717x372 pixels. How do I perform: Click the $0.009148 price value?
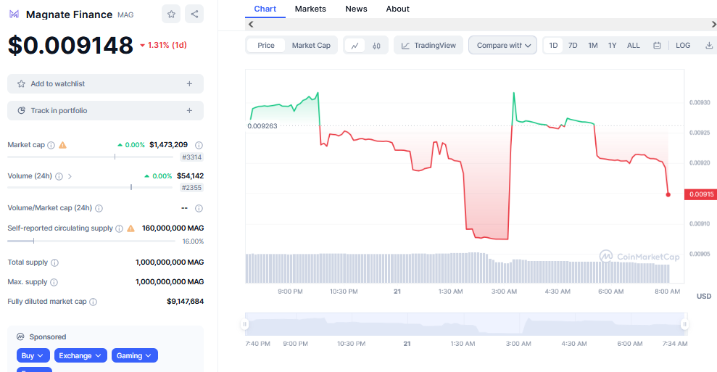pyautogui.click(x=70, y=45)
